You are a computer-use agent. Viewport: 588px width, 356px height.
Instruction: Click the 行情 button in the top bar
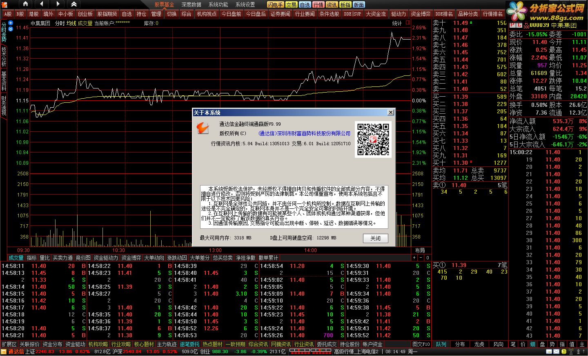(x=318, y=4)
